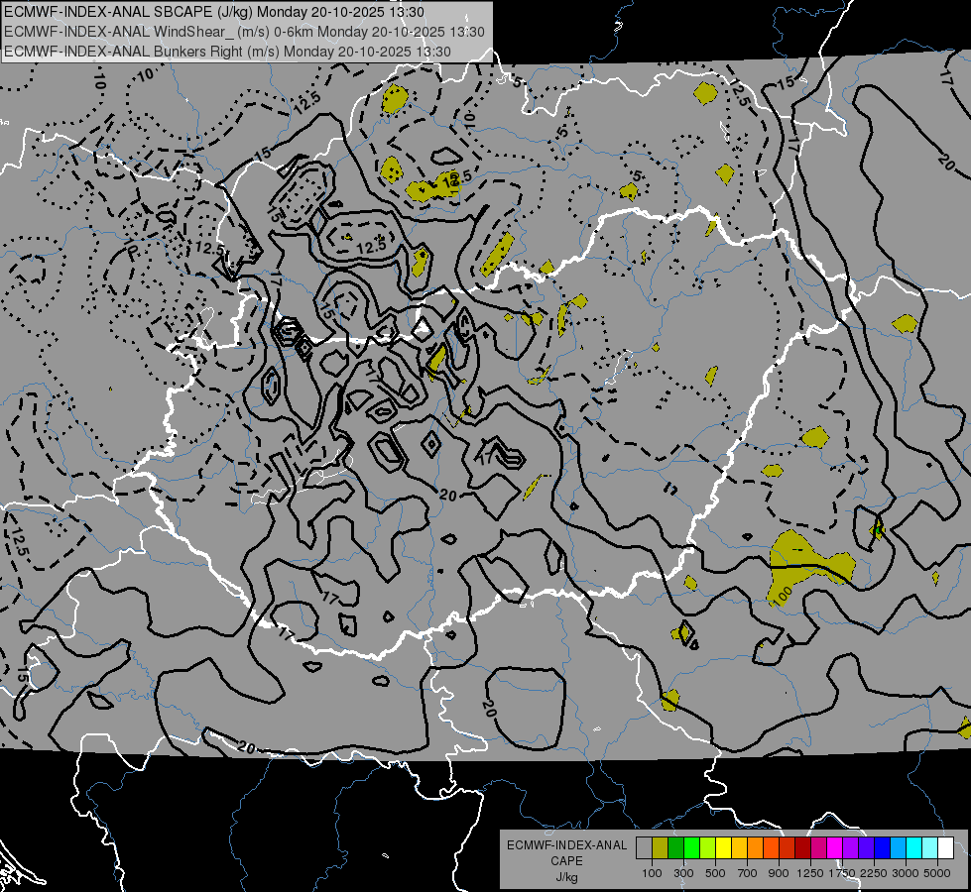Click the cyan legend swatch
Screen dimensions: 971x892
click(914, 848)
